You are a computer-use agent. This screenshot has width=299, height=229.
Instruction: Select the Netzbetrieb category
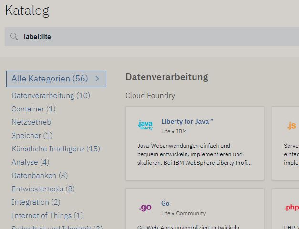click(31, 122)
